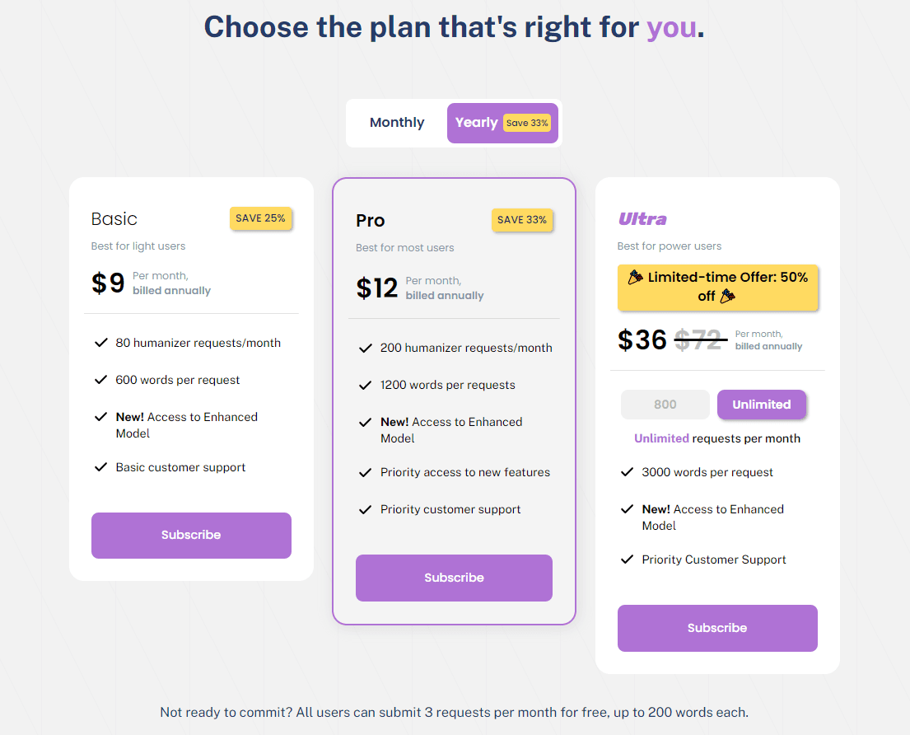Select the Yearly billing option
This screenshot has width=910, height=735.
[477, 123]
